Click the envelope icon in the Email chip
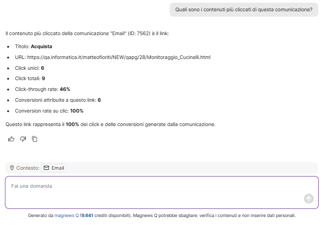 pyautogui.click(x=46, y=168)
